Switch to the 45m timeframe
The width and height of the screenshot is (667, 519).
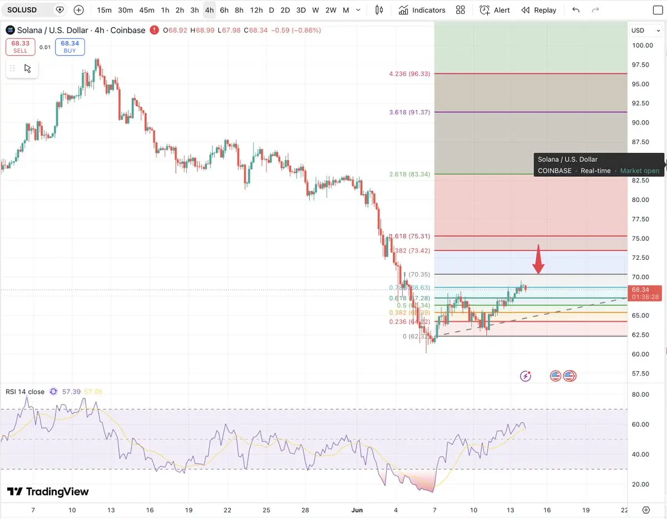(147, 10)
